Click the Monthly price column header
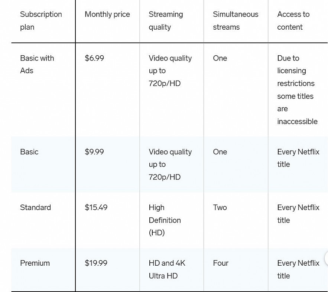The height and width of the screenshot is (292, 328). 107,14
